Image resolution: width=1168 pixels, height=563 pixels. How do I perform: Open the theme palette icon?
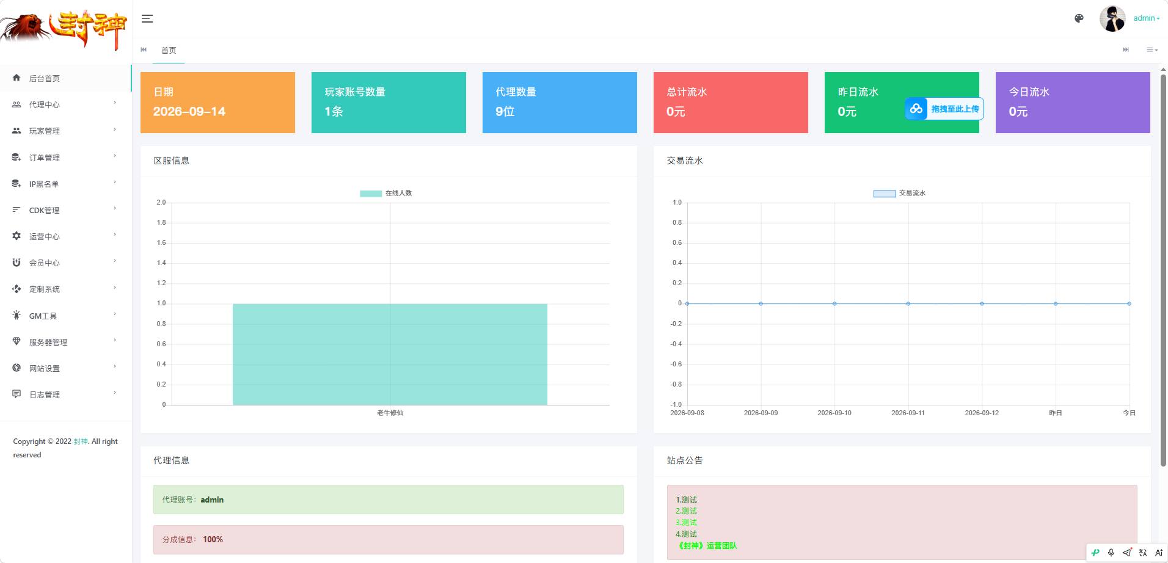(x=1079, y=18)
